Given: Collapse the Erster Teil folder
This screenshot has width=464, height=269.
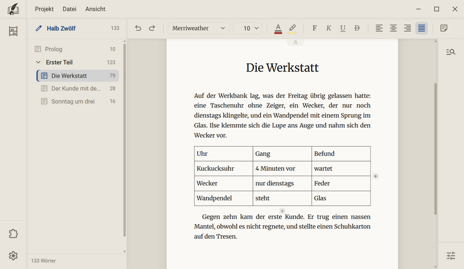Looking at the screenshot, I should 38,62.
